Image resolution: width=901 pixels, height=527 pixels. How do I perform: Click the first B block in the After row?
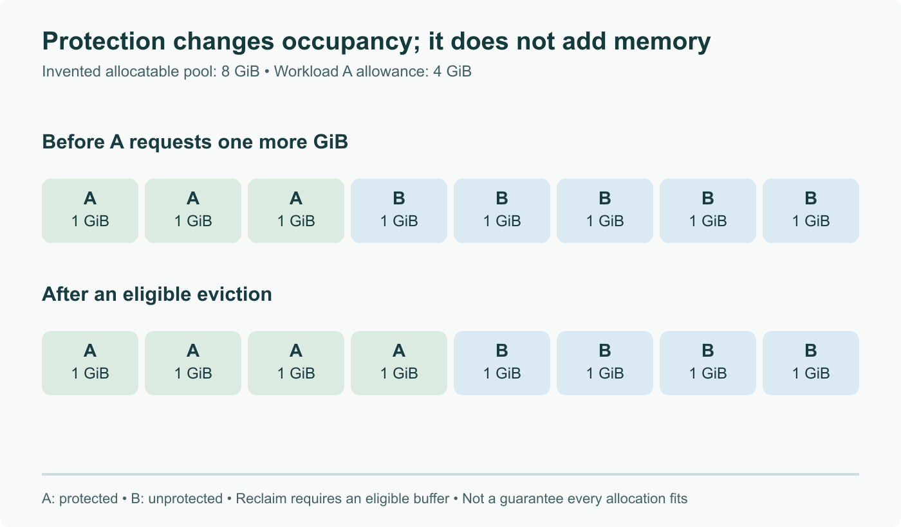pyautogui.click(x=502, y=363)
